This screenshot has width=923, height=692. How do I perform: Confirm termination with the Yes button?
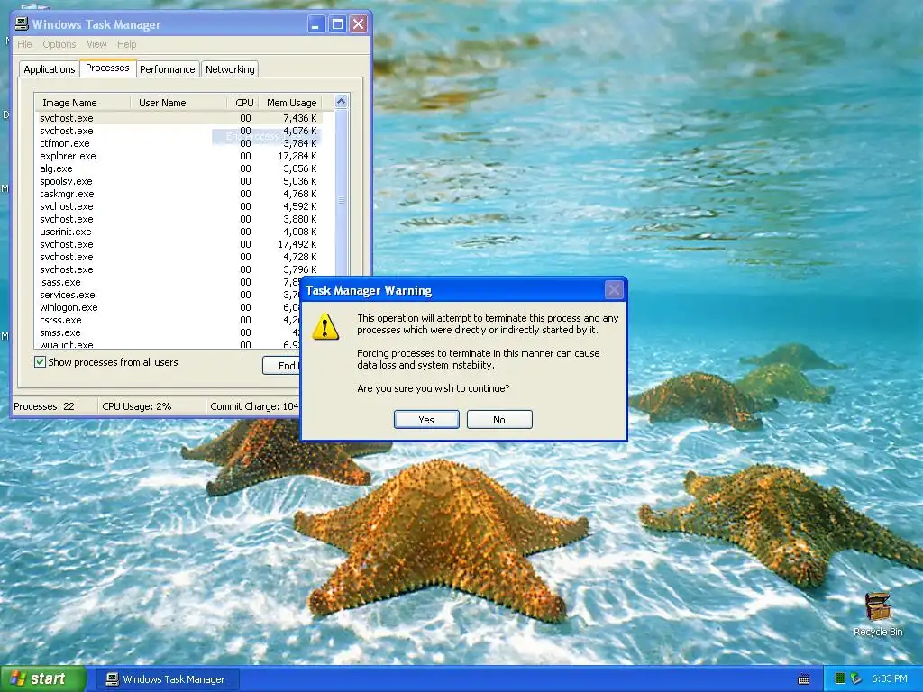(426, 420)
